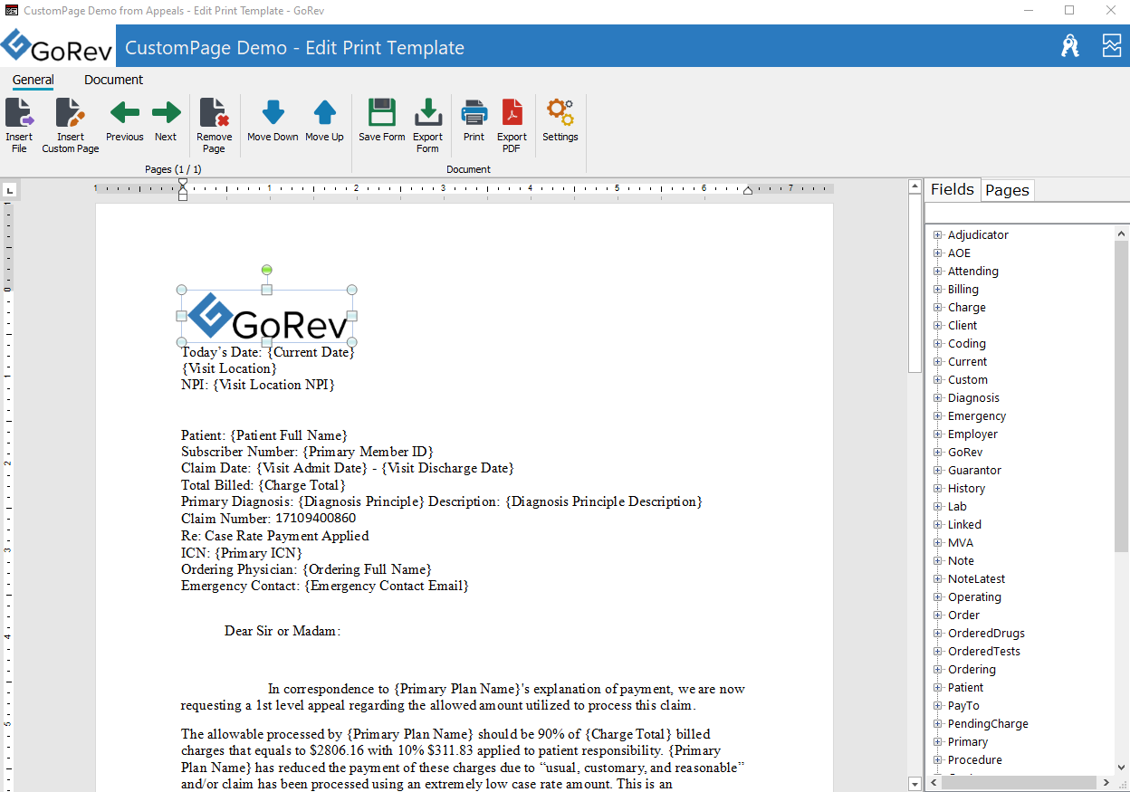Screen dimensions: 1130x792
Task: Select MVA in fields tree
Action: [x=961, y=543]
